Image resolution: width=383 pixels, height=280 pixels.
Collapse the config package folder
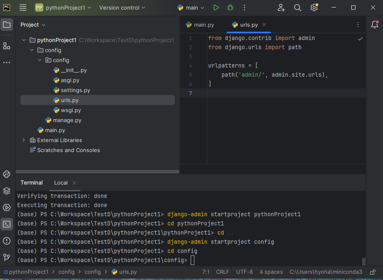pyautogui.click(x=39, y=60)
